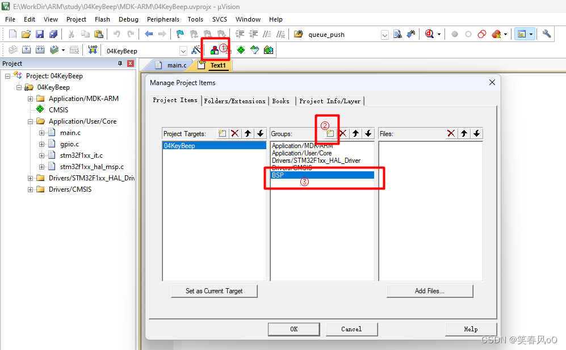Open Options for Target magic wand icon

[196, 50]
